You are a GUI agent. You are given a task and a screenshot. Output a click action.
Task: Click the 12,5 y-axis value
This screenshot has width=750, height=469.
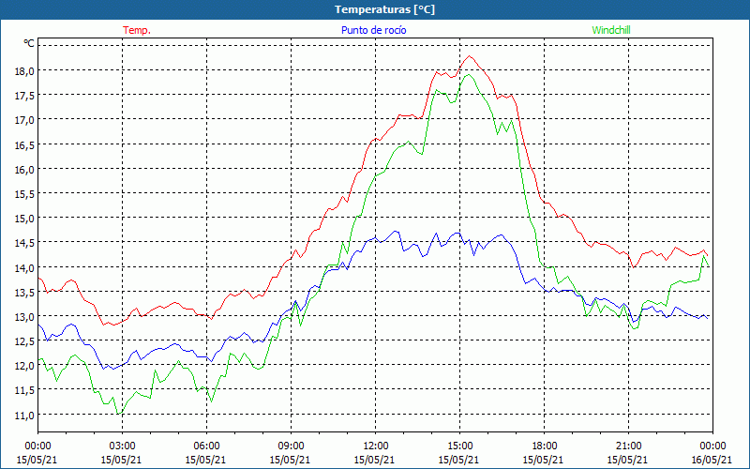[x=25, y=341]
